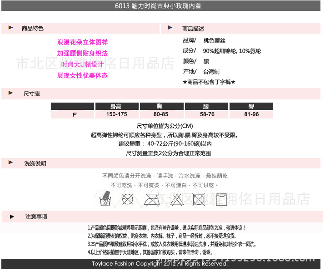Click the 时尚大U领设计 feature text

pyautogui.click(x=82, y=64)
